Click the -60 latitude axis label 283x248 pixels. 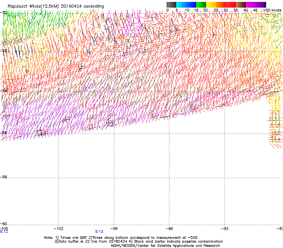3,224
